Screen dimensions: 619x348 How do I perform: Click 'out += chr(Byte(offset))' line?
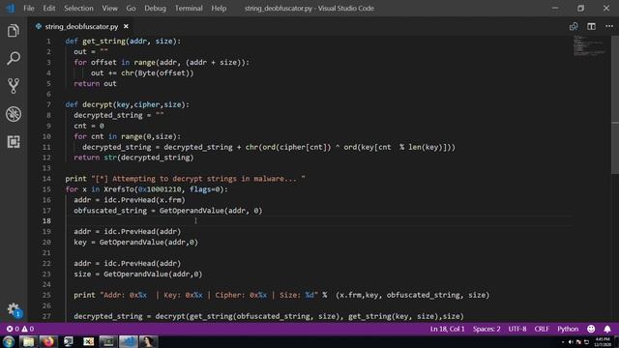(x=142, y=73)
